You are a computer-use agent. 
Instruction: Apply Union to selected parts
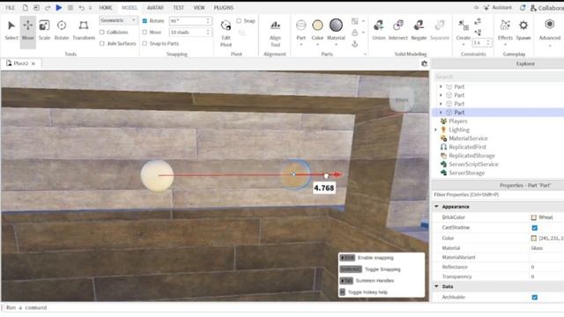(379, 30)
